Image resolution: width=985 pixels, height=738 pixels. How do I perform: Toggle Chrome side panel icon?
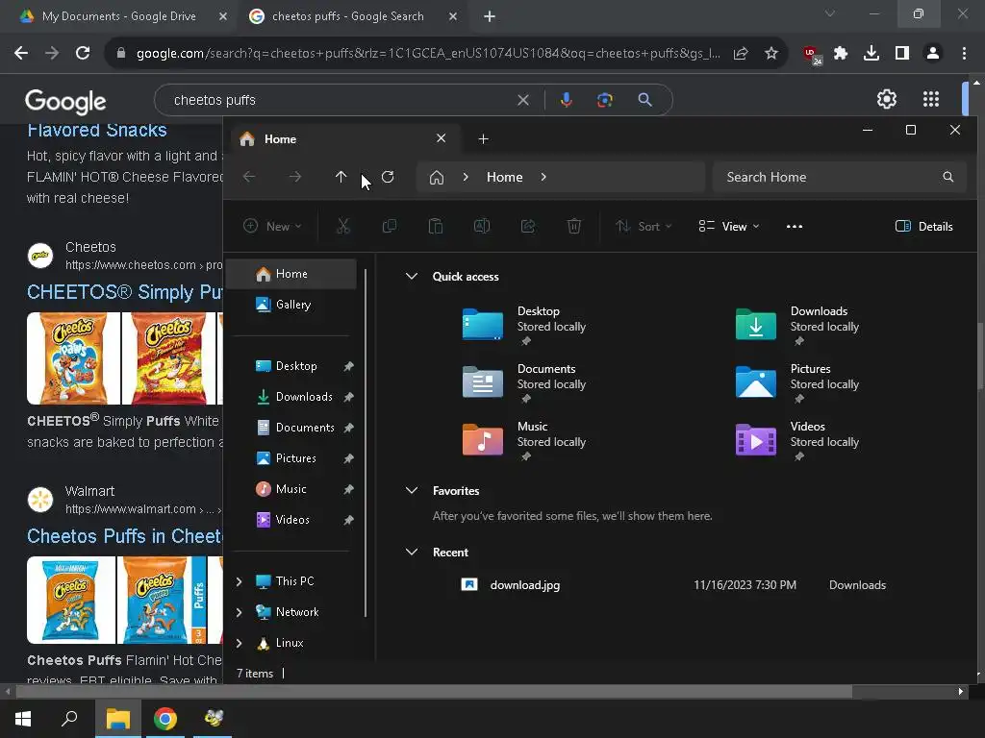pos(902,54)
